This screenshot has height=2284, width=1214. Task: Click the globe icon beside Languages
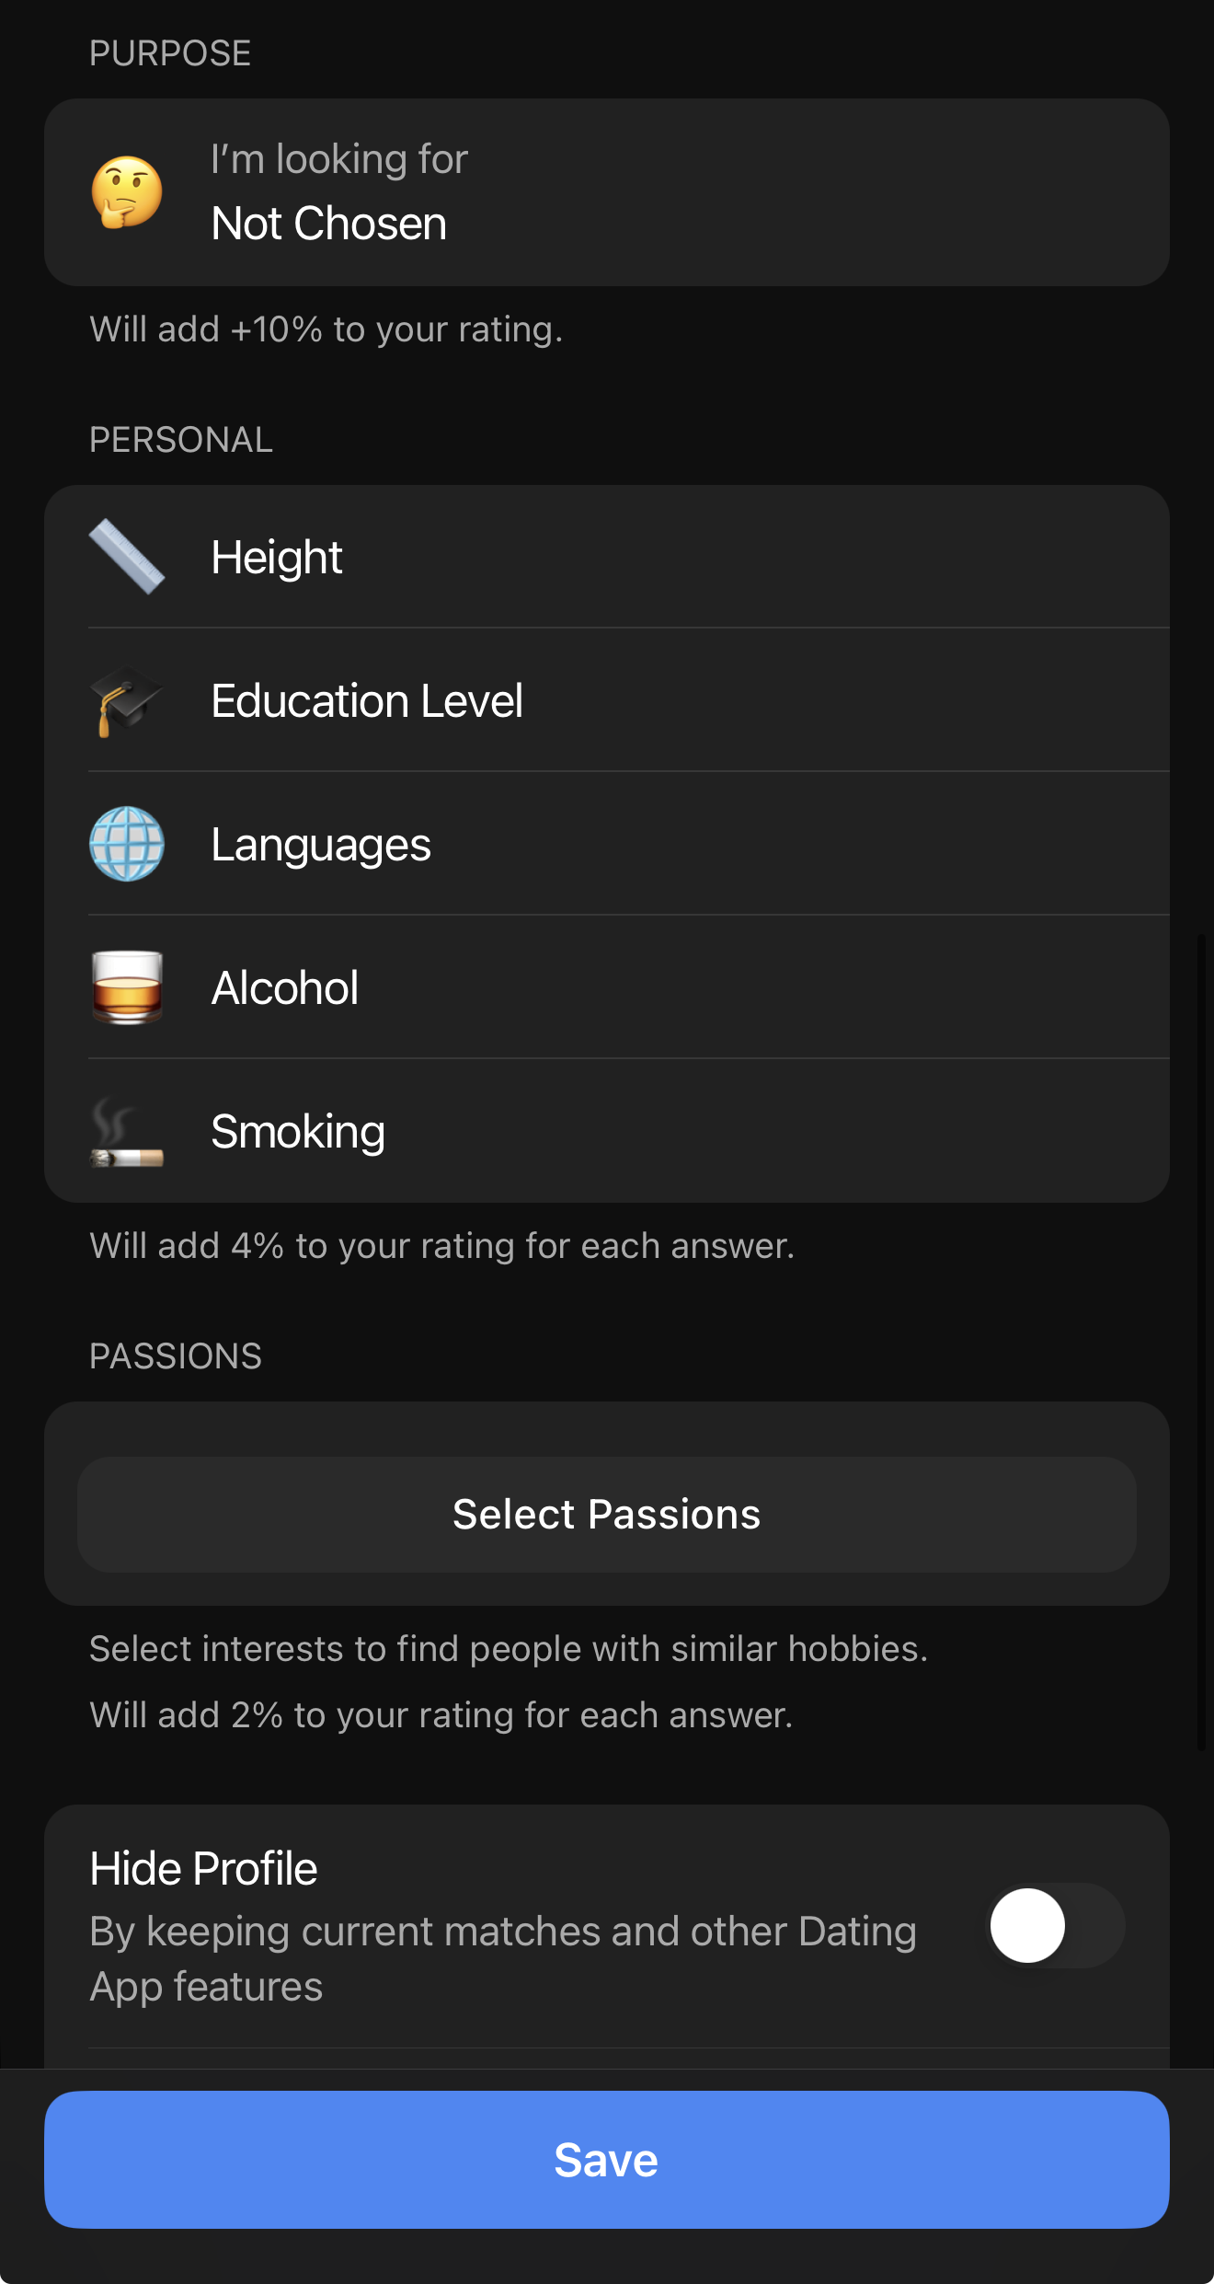pyautogui.click(x=126, y=845)
